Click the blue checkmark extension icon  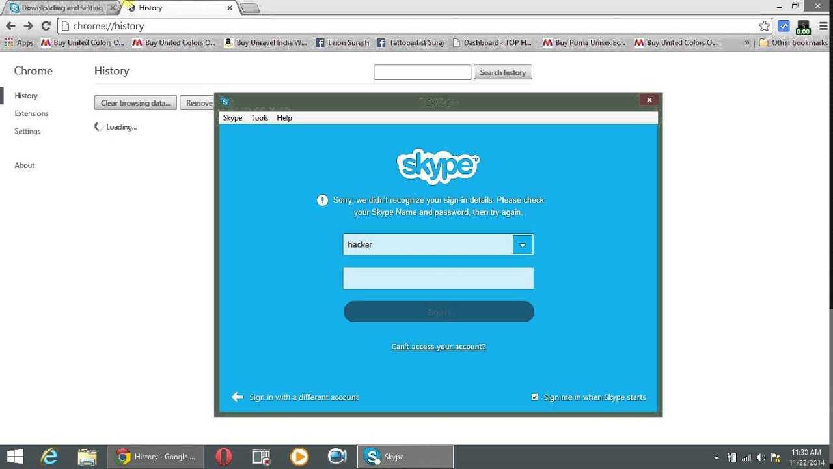(784, 26)
